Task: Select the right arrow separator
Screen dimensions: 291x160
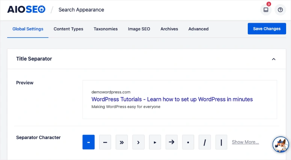Action: [172, 142]
